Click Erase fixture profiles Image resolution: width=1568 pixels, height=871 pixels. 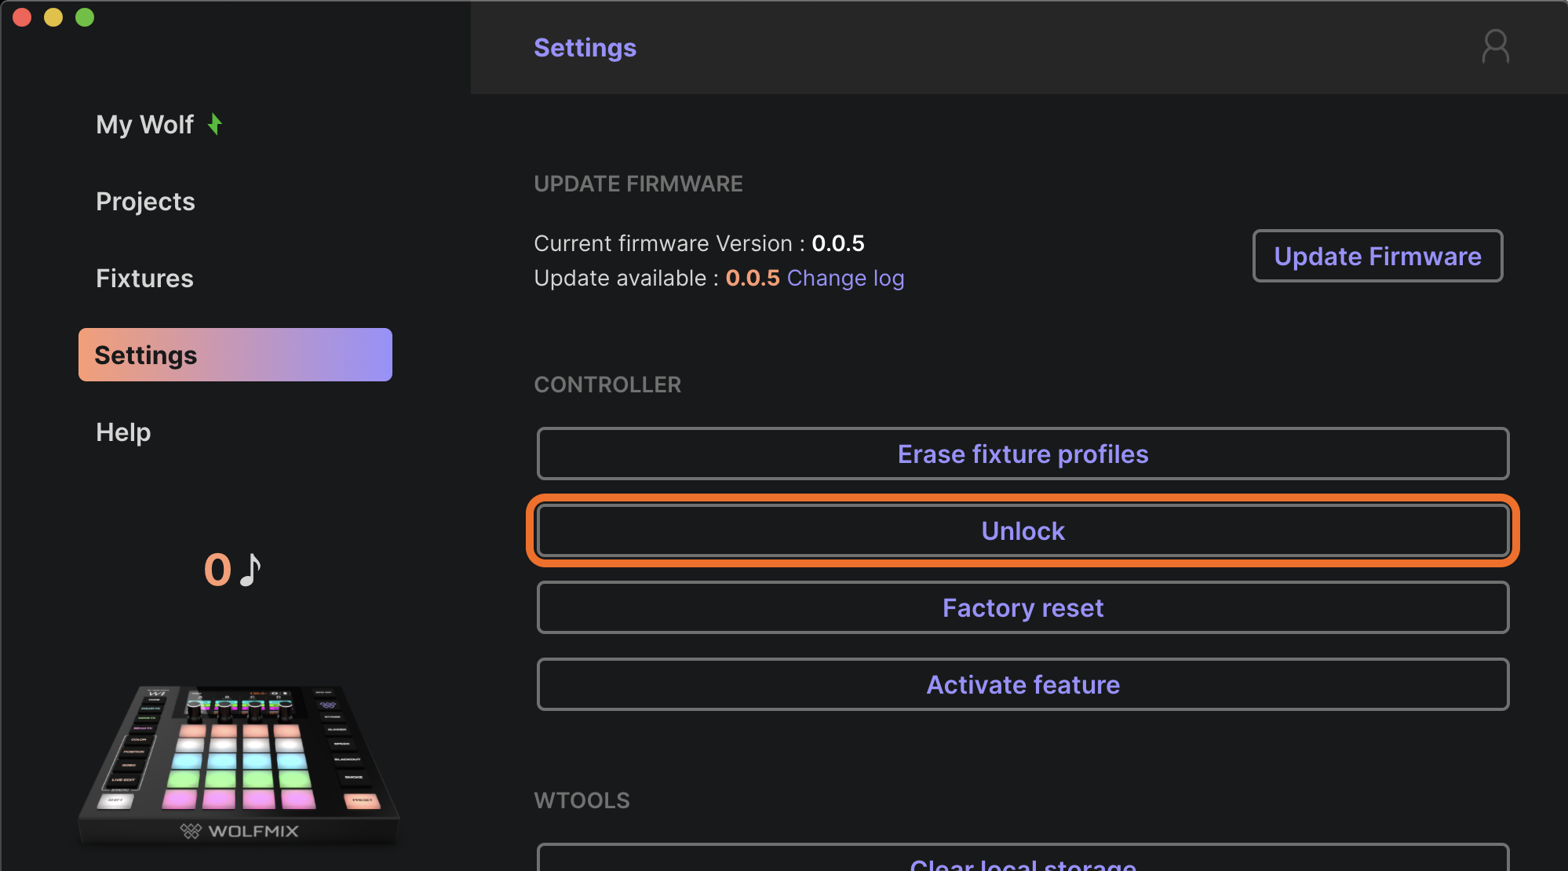click(1023, 454)
